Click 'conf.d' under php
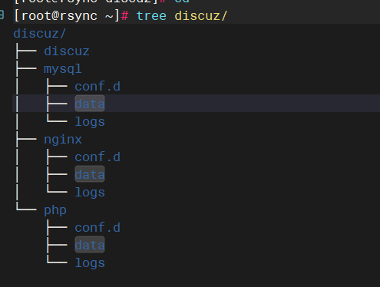Viewport: 380px width, 287px height. 97,228
